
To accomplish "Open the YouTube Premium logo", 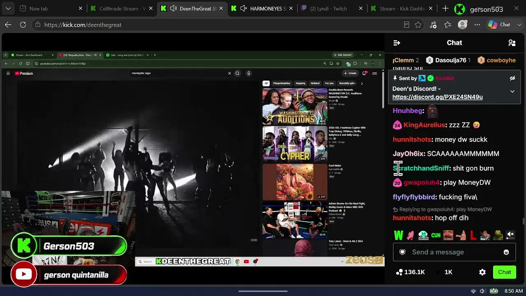I will click(23, 74).
